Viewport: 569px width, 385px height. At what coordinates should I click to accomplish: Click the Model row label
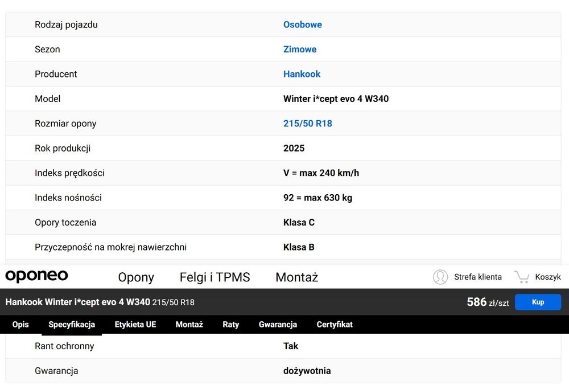[47, 99]
